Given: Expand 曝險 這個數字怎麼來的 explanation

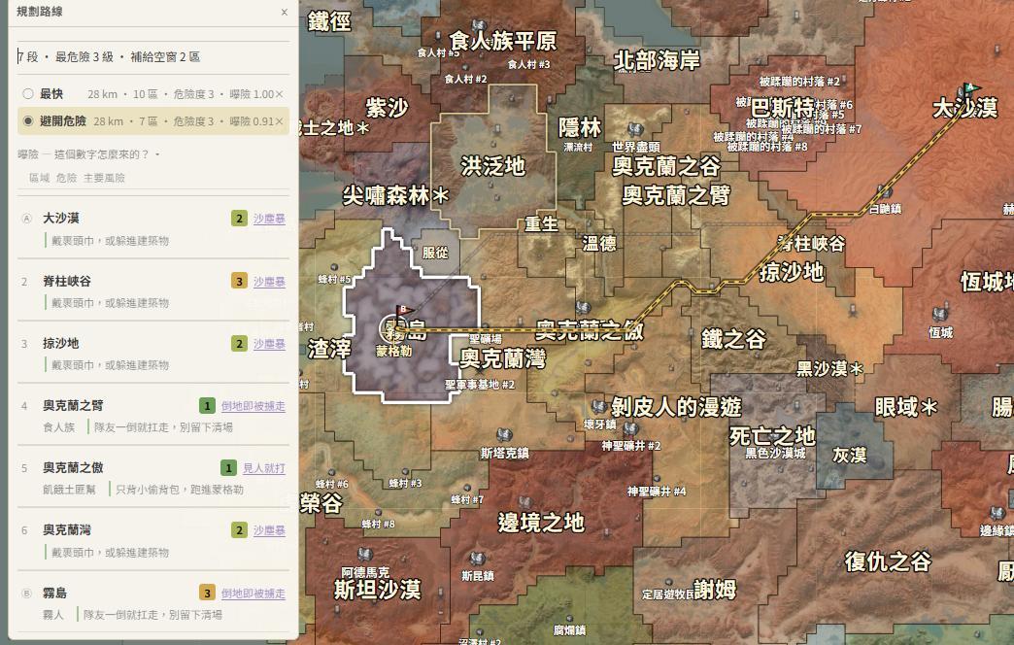Looking at the screenshot, I should (88, 154).
